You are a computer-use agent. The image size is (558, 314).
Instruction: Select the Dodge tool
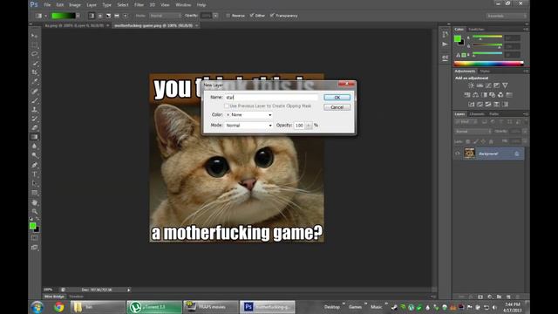click(34, 155)
